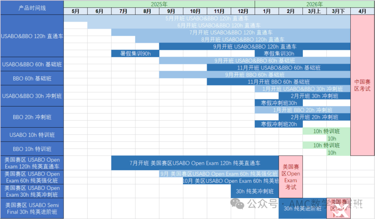Click the 9月开班 USABO&BBO 120h 直通车 bar
Viewport: 375px width, 219px height.
(255, 47)
